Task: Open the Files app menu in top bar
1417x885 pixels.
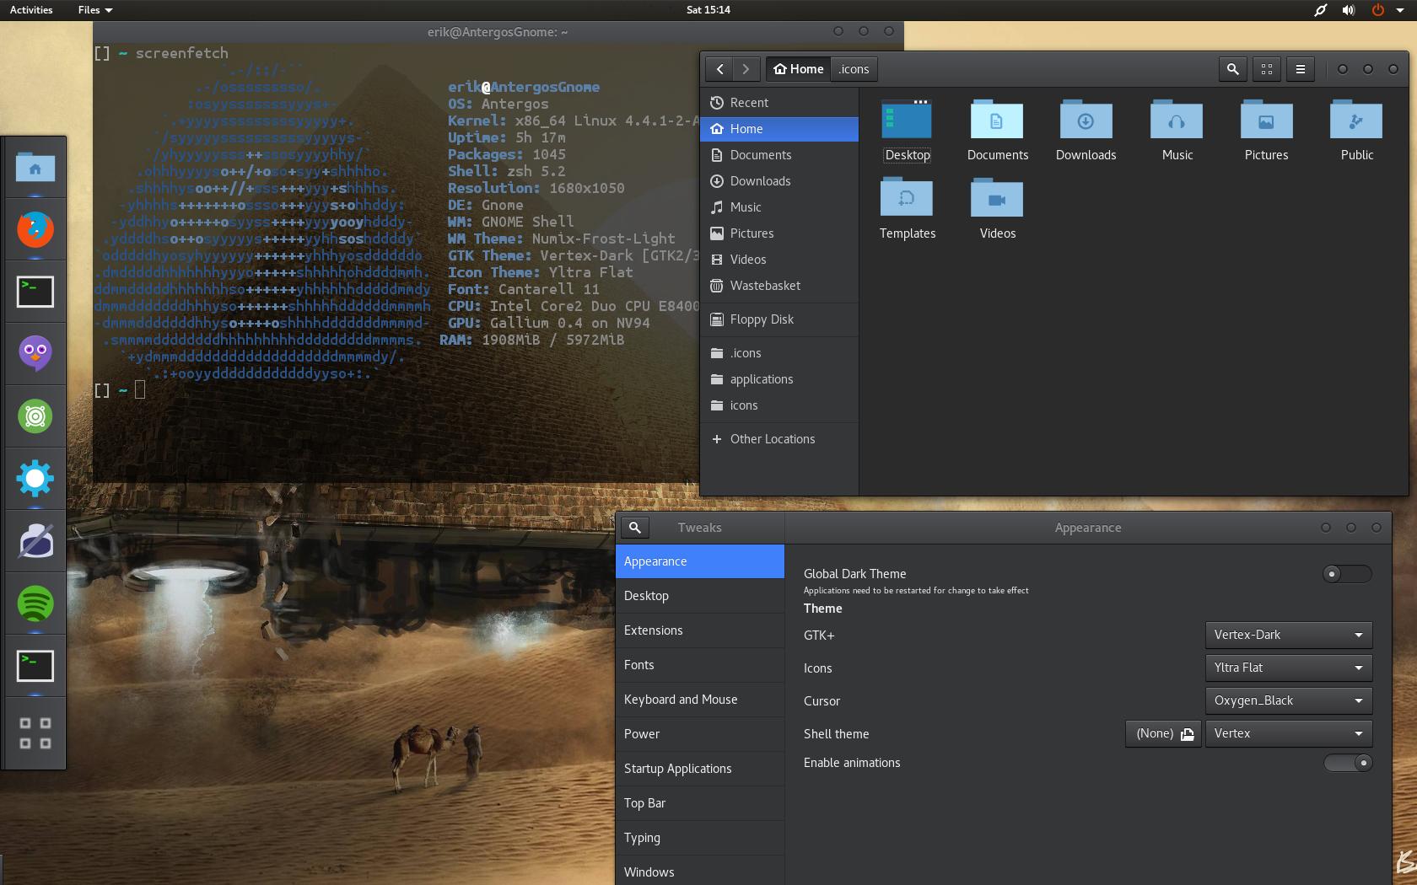Action: tap(94, 10)
